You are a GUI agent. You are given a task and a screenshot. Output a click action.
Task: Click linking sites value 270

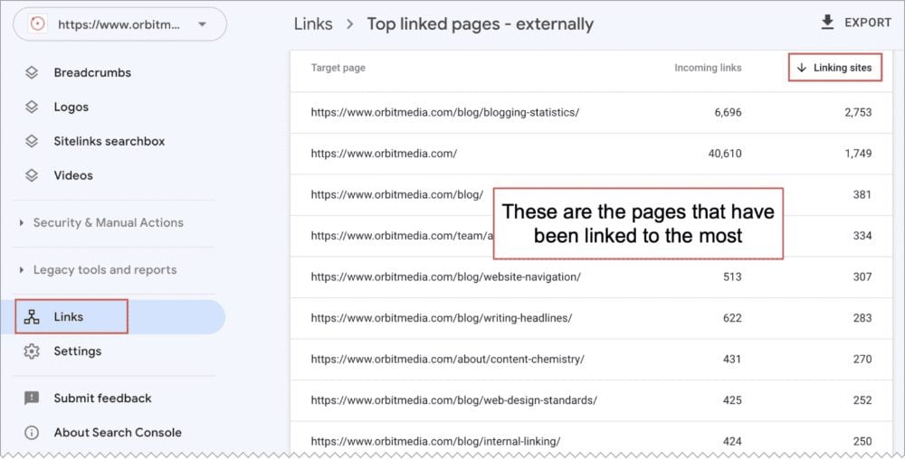(862, 360)
